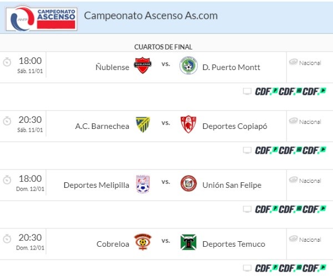Open the Deportes Temuco team name link

234,244
